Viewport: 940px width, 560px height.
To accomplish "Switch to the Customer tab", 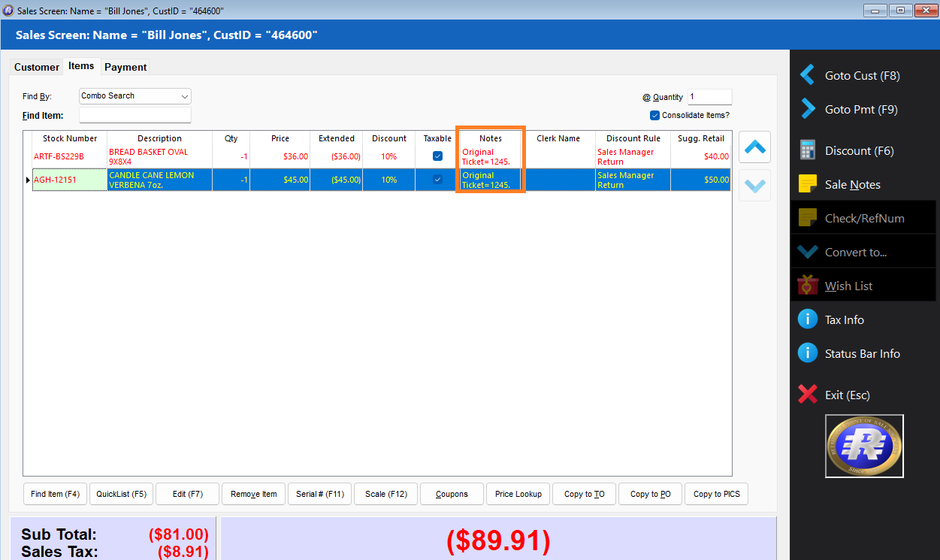I will tap(37, 67).
